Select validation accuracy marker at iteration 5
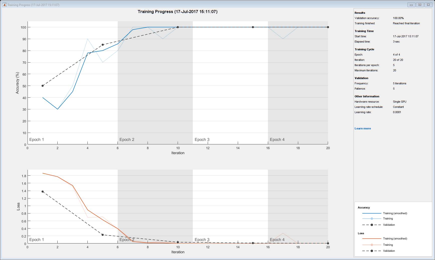 coord(103,45)
